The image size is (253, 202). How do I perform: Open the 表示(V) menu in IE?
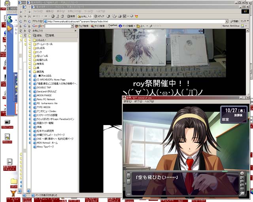point(60,11)
